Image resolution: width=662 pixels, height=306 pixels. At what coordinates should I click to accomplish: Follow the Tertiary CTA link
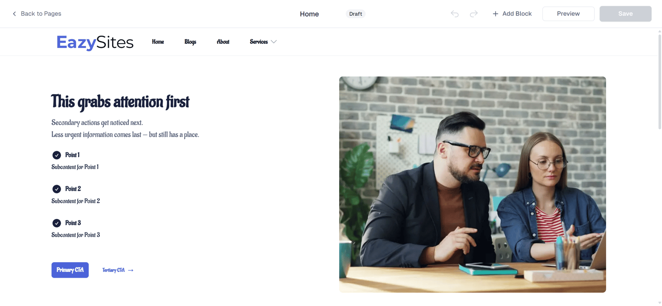113,270
